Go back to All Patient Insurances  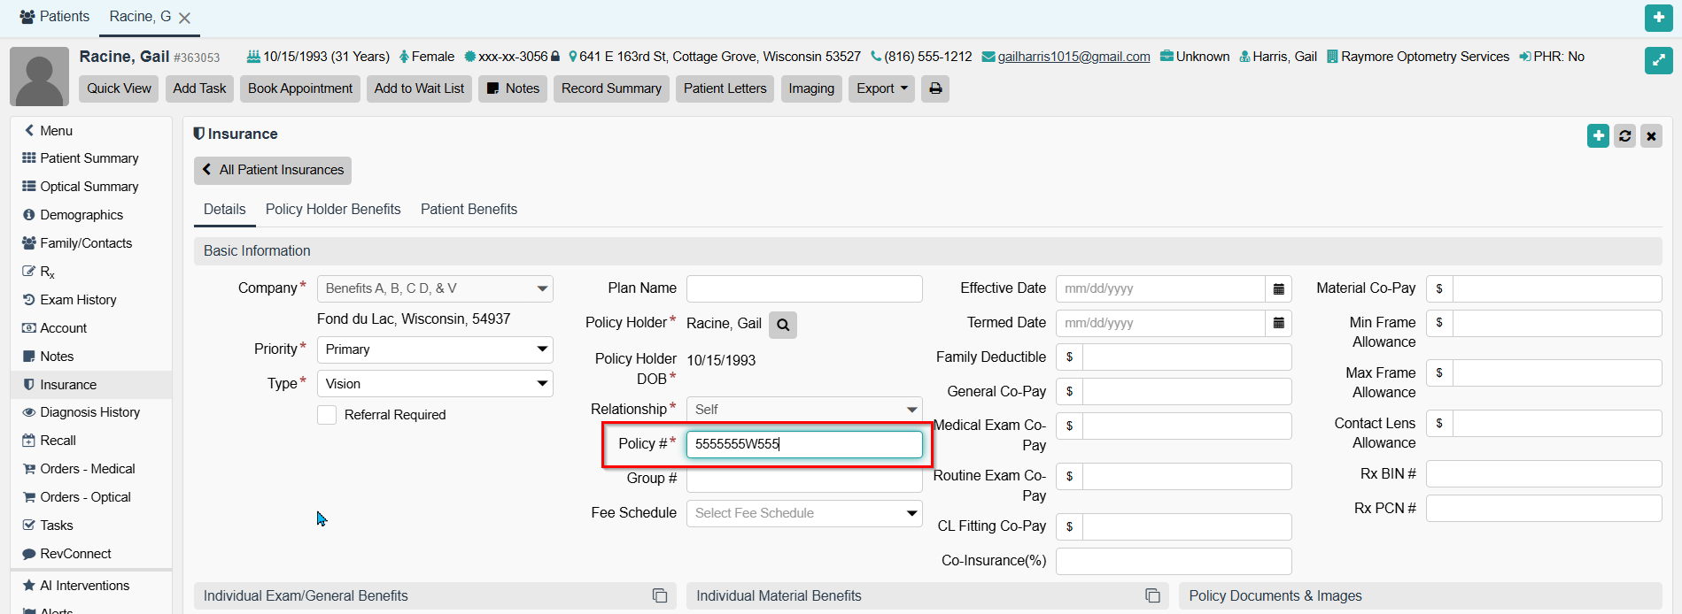(x=273, y=171)
